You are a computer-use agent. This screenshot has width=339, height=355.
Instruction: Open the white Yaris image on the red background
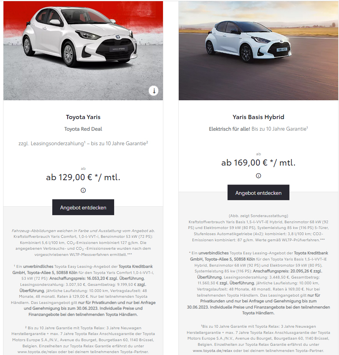(83, 51)
